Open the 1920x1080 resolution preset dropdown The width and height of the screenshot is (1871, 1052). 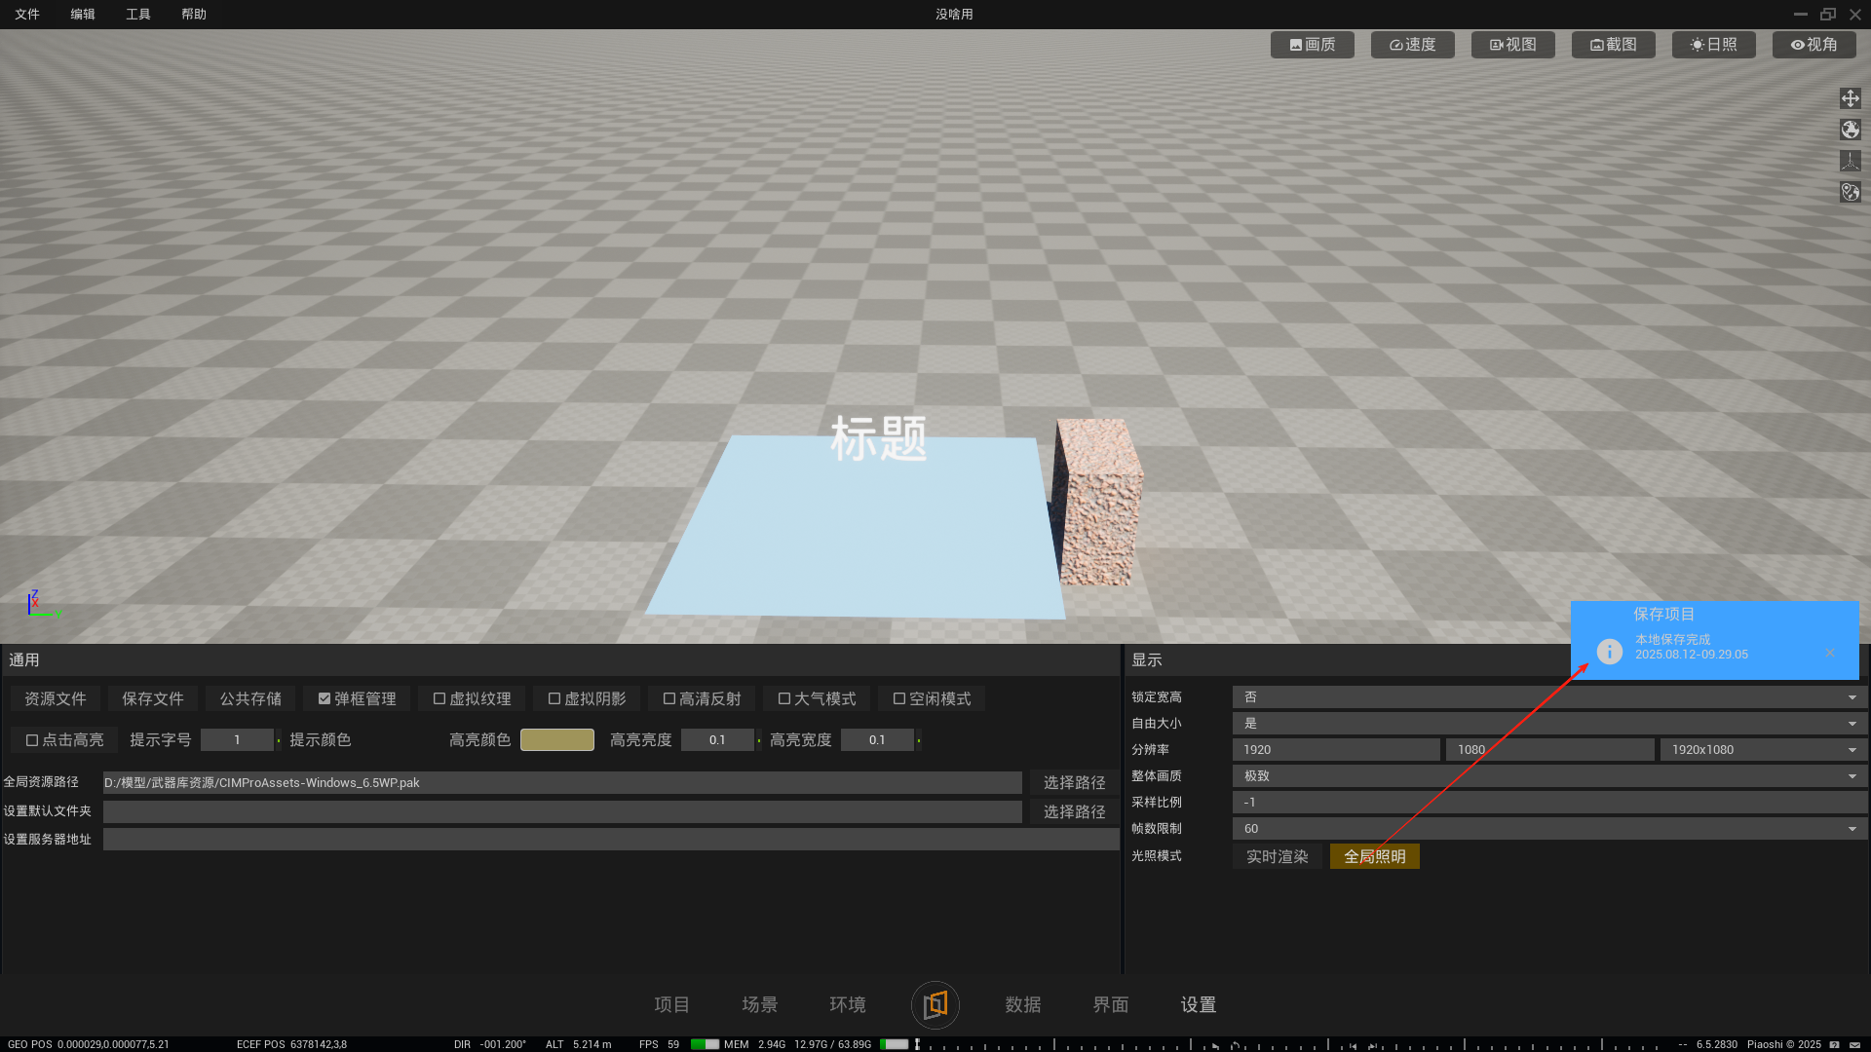pyautogui.click(x=1764, y=749)
